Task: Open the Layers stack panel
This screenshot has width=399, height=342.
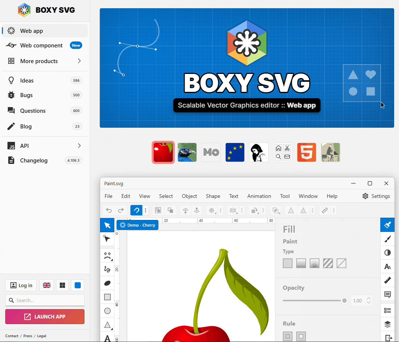Action: [387, 324]
